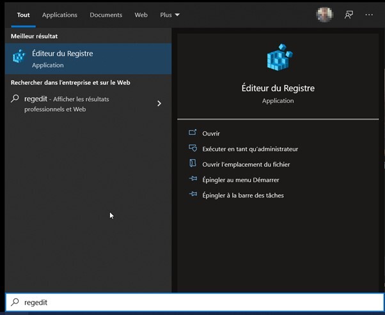The image size is (385, 315).
Task: Click the regedit web search suggestion
Action: pyautogui.click(x=88, y=104)
